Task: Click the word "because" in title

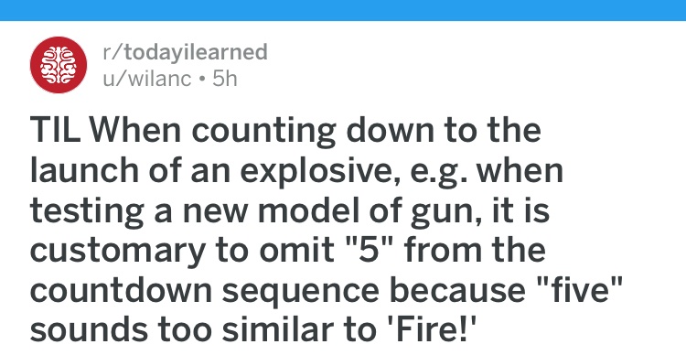Action: (456, 289)
